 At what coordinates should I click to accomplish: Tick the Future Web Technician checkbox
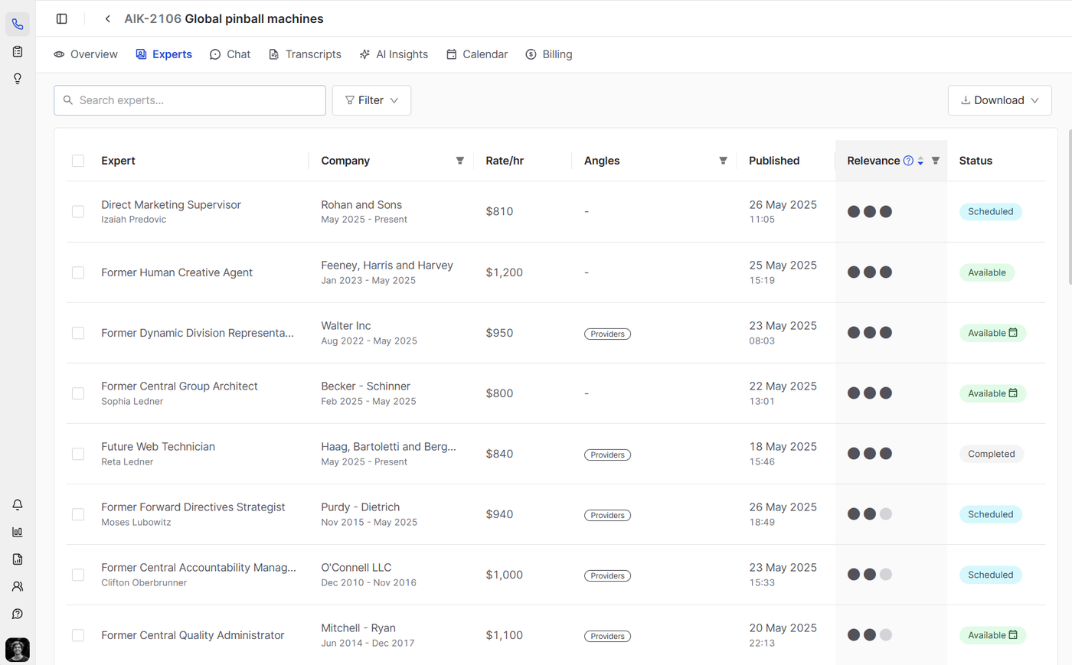(x=78, y=454)
